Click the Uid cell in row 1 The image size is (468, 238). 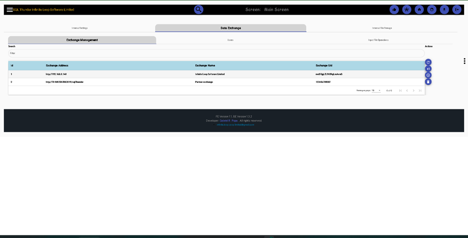coord(329,74)
